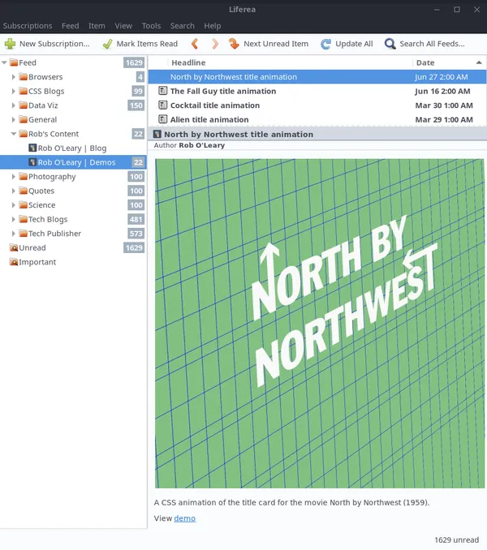Open the Feed menu
This screenshot has height=550, width=487.
70,26
